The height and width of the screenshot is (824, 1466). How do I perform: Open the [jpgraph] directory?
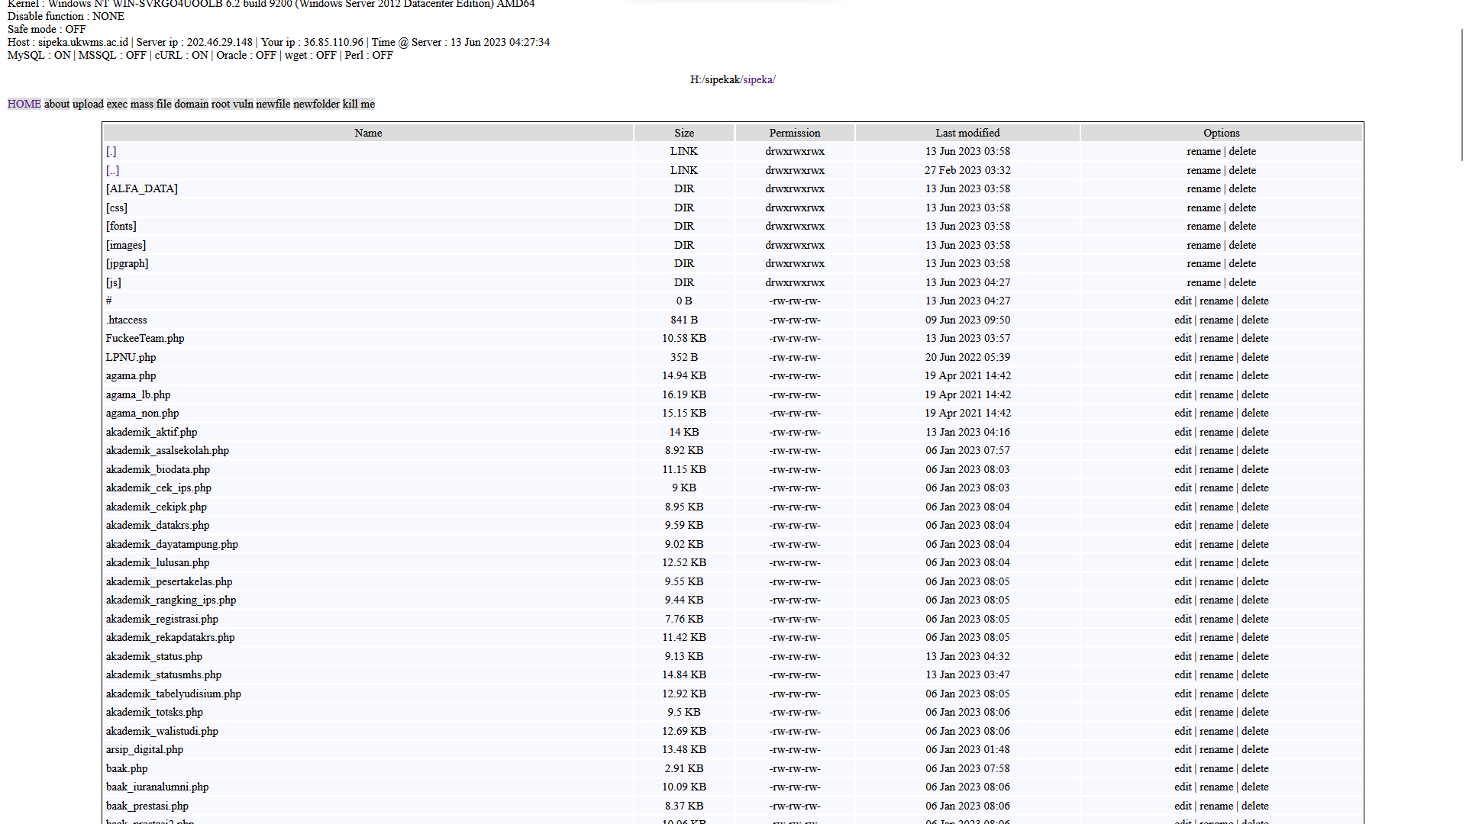pos(128,264)
